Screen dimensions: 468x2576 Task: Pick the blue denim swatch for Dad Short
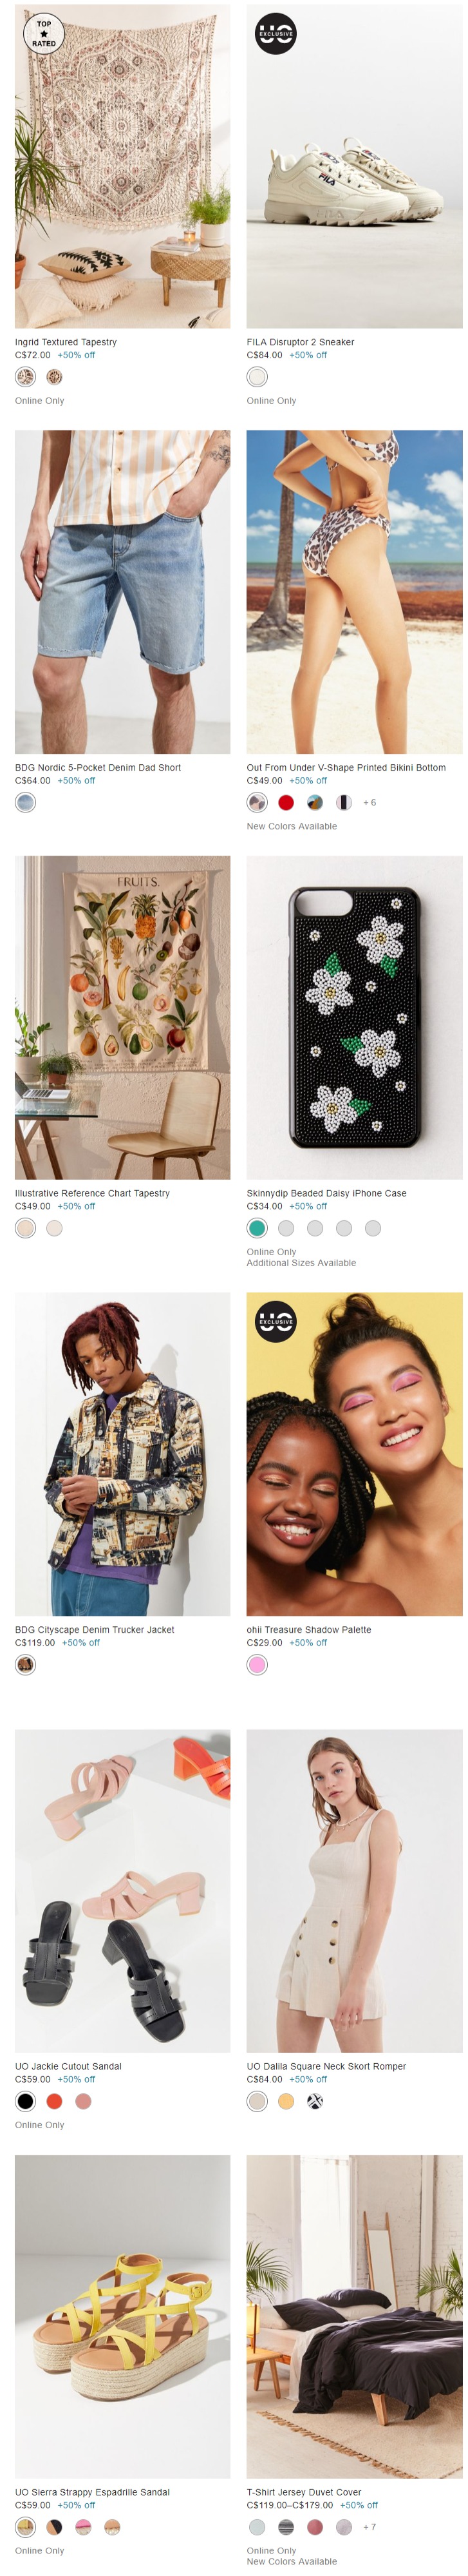tap(25, 802)
